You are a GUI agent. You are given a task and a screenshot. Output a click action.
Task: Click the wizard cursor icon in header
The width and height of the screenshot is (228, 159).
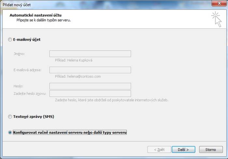coord(216,19)
